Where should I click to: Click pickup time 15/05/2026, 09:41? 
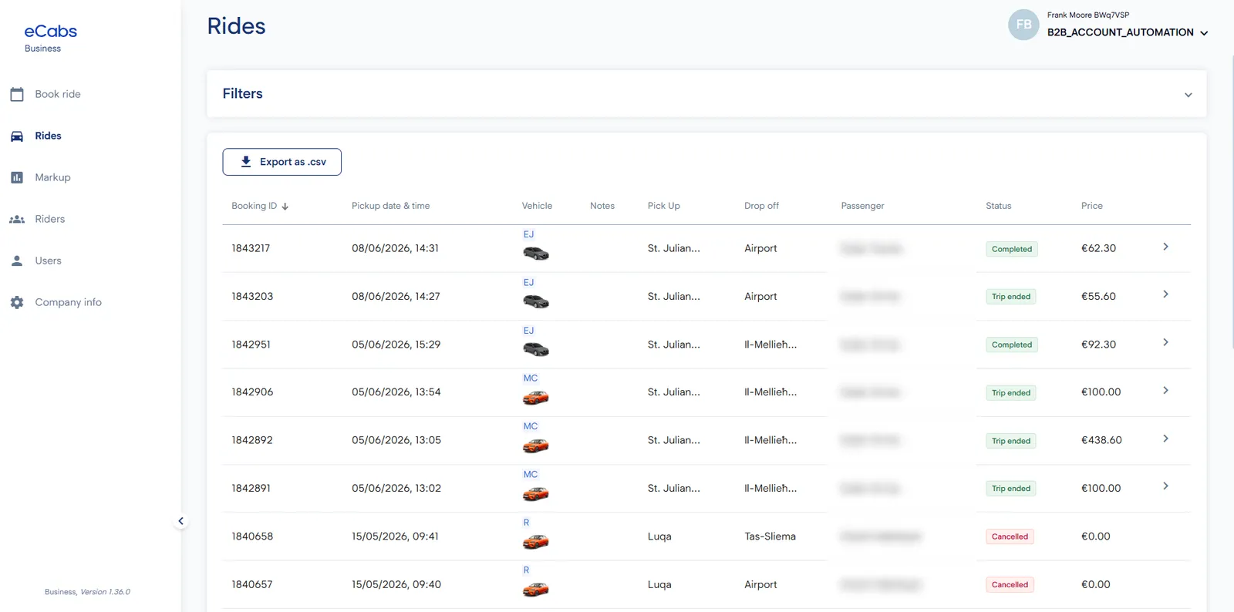coord(395,536)
